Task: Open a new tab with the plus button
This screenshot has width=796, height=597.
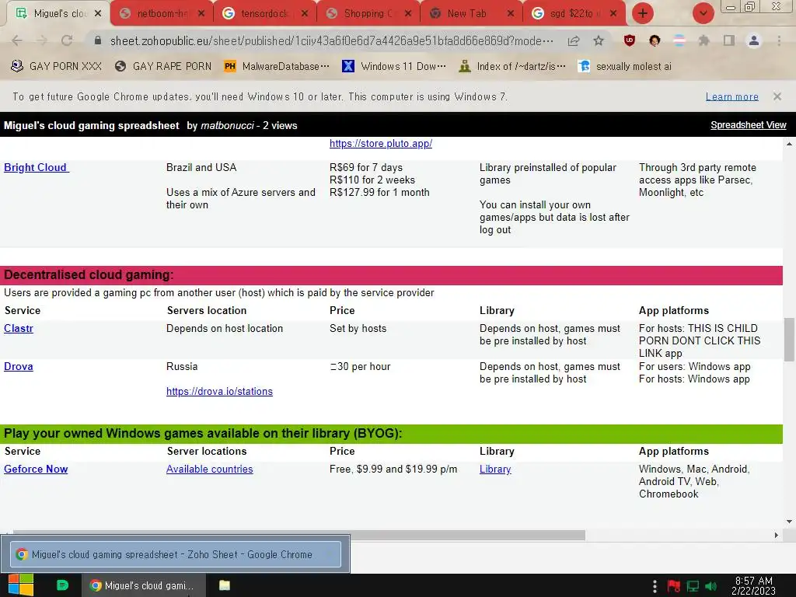Action: tap(643, 13)
